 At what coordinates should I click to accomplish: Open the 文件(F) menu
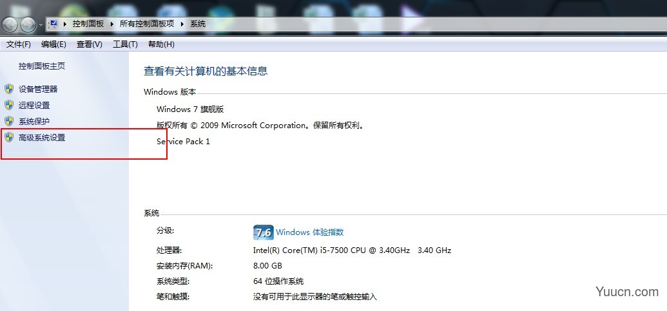pos(19,44)
